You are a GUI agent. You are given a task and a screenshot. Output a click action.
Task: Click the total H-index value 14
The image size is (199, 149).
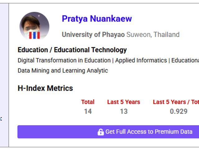pyautogui.click(x=88, y=111)
